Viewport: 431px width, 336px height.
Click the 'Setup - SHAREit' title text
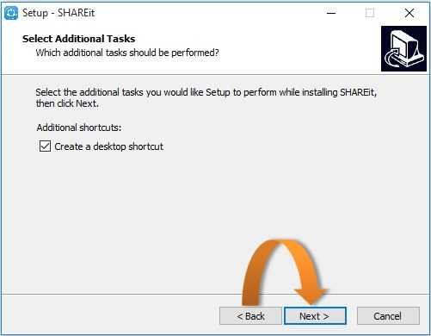tap(58, 13)
